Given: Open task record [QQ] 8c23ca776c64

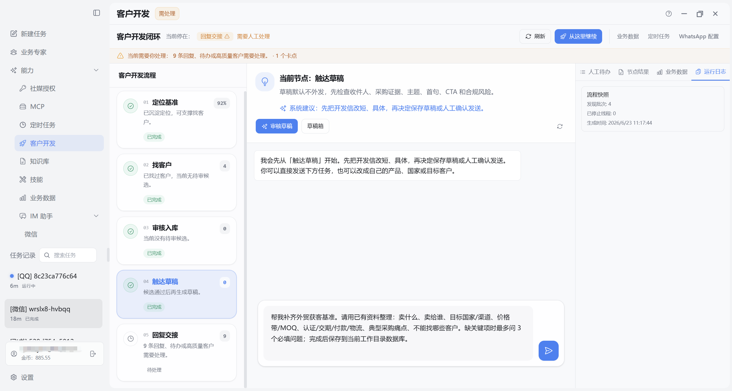Looking at the screenshot, I should [x=53, y=280].
